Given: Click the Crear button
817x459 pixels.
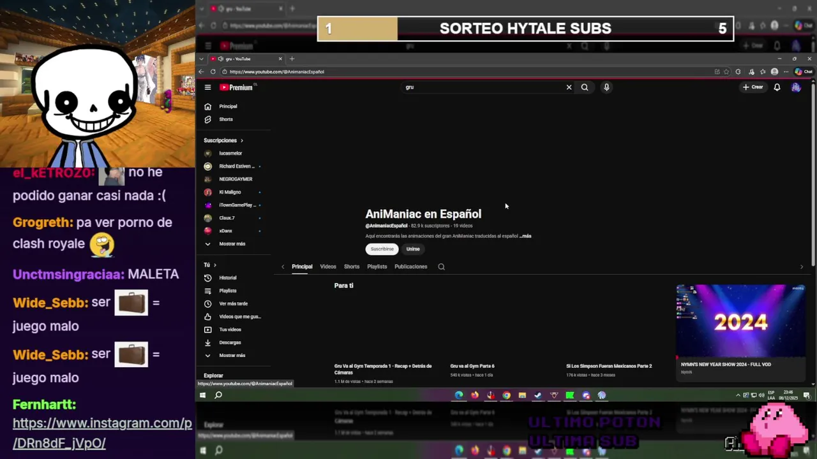Looking at the screenshot, I should click(753, 87).
